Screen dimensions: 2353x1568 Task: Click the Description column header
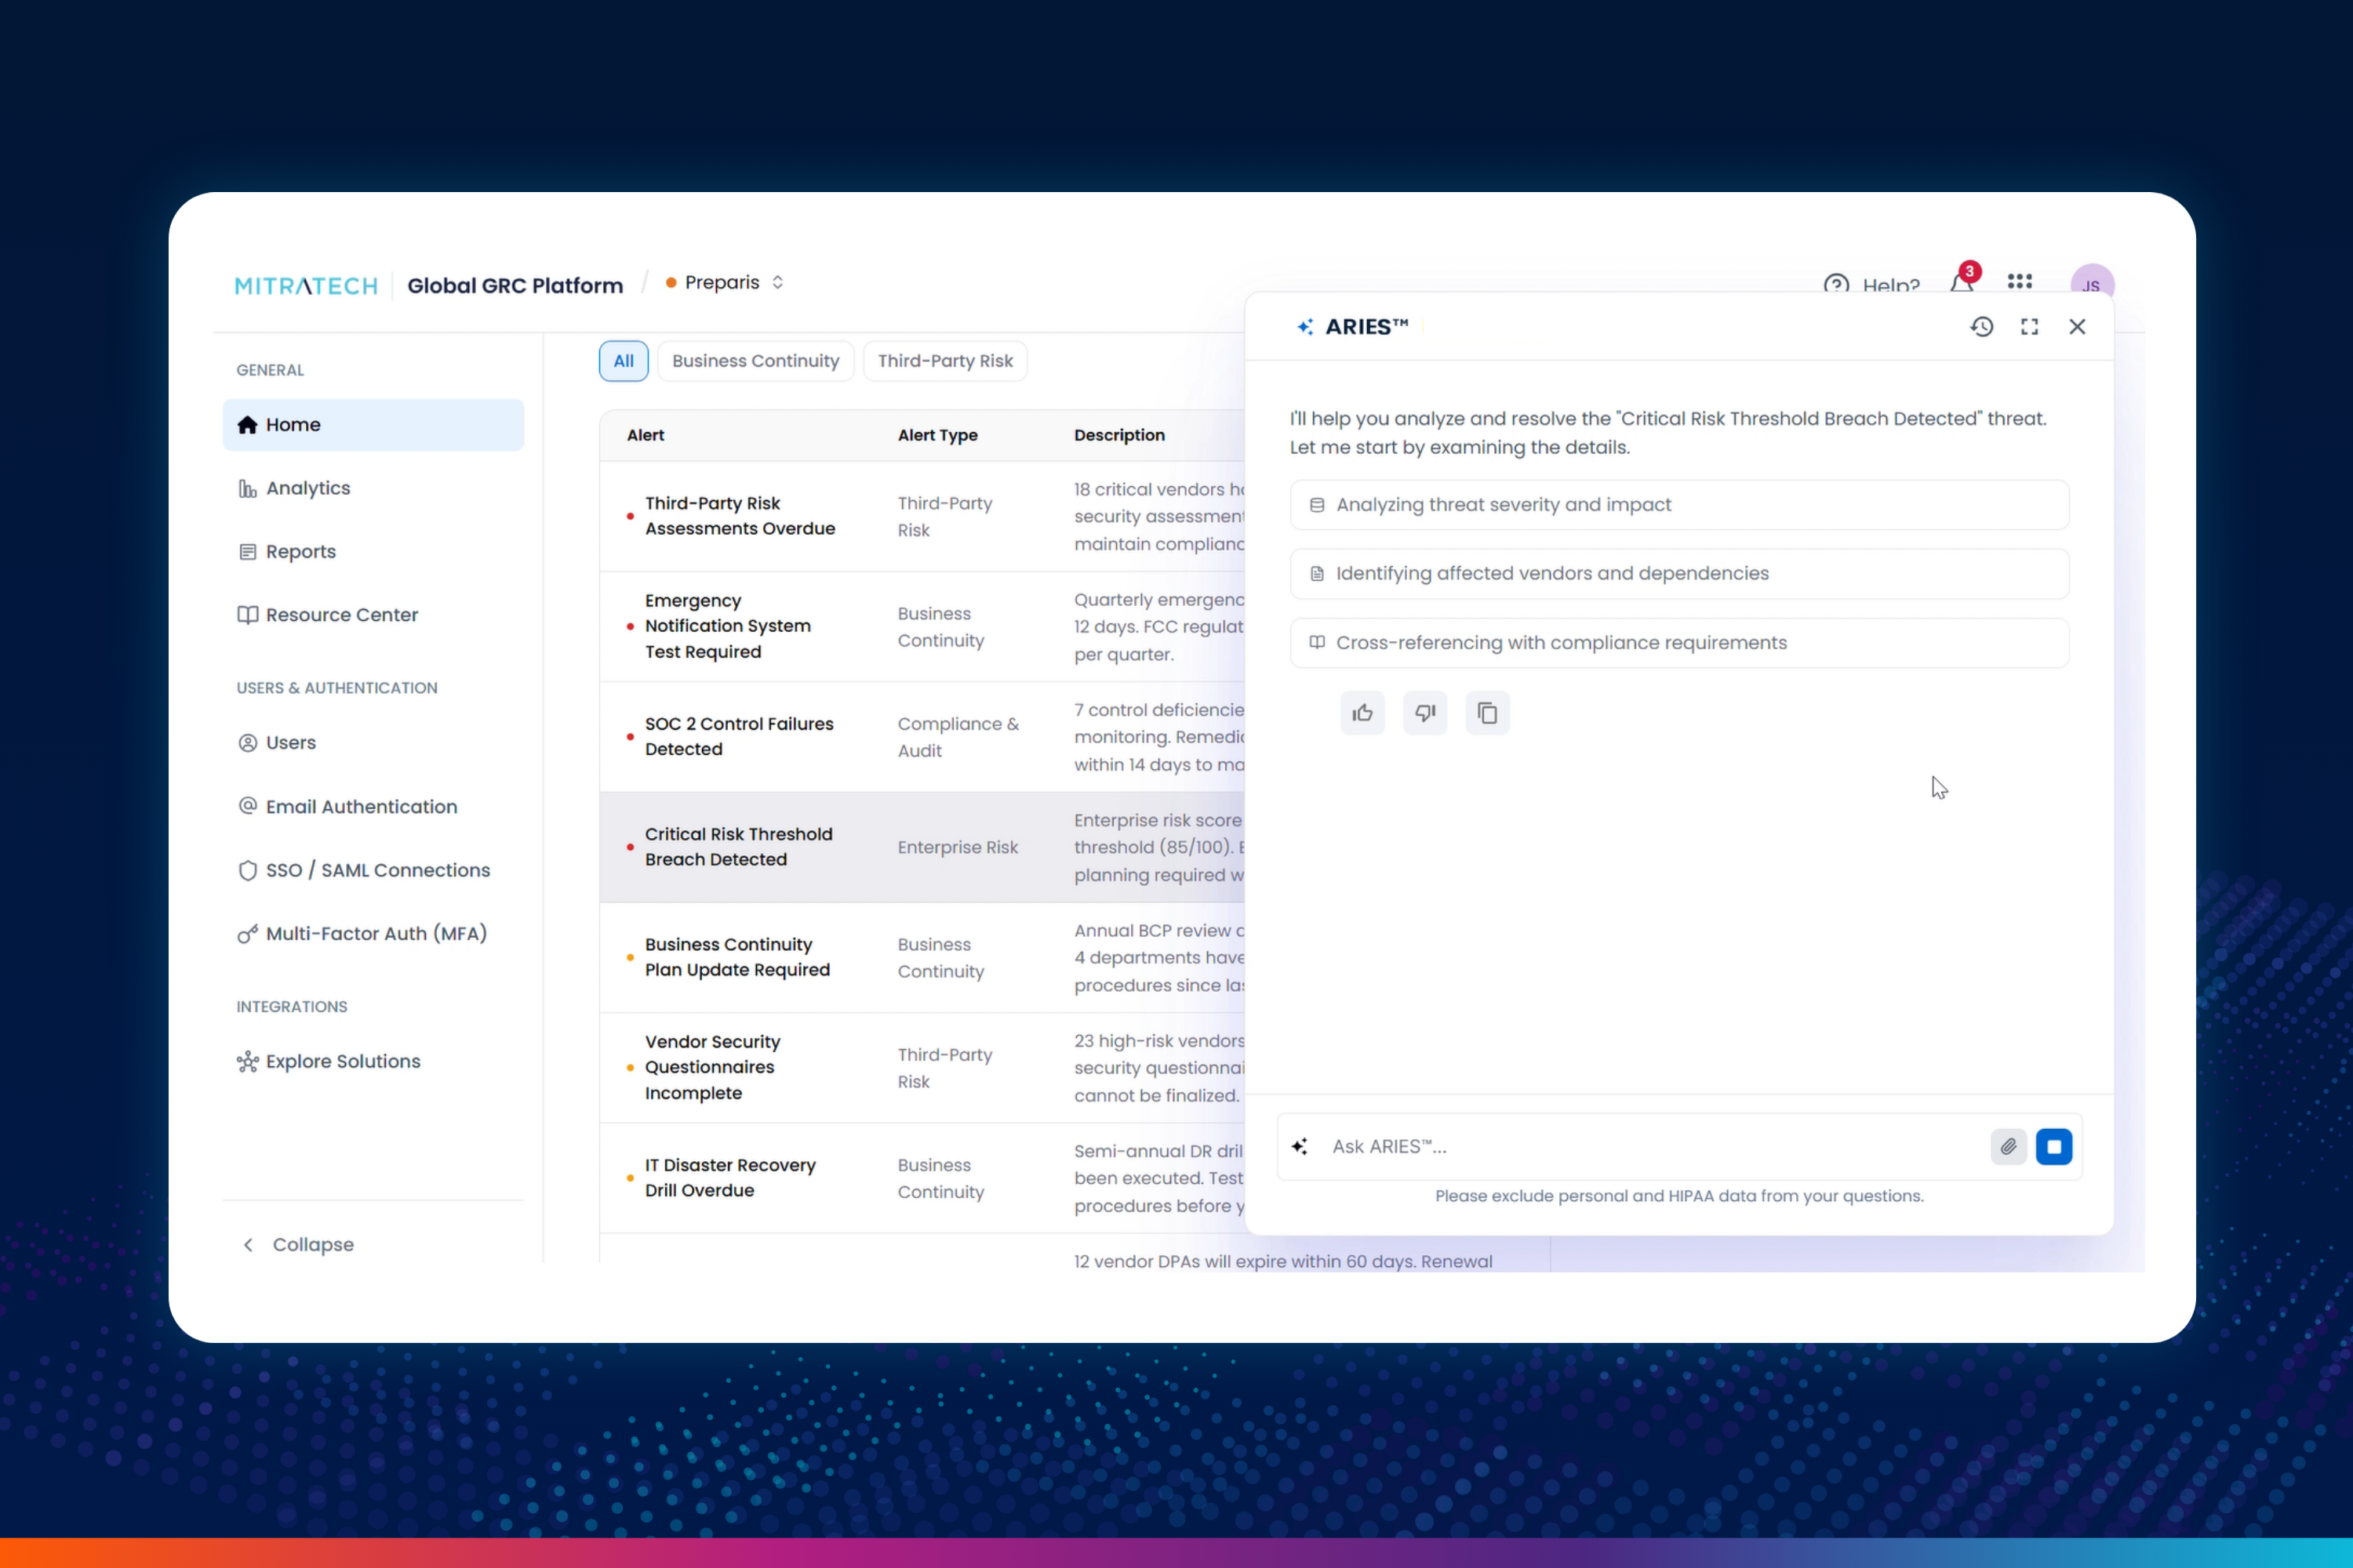coord(1118,435)
